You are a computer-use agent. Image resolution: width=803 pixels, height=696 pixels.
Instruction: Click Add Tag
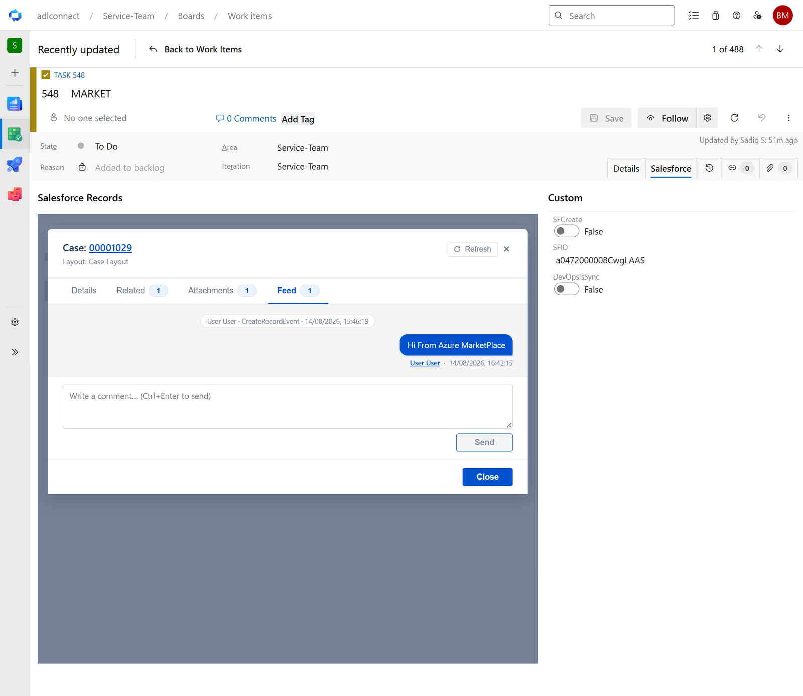click(298, 119)
